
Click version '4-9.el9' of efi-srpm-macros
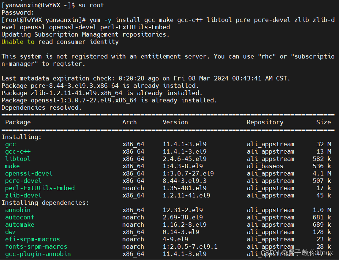pos(175,239)
